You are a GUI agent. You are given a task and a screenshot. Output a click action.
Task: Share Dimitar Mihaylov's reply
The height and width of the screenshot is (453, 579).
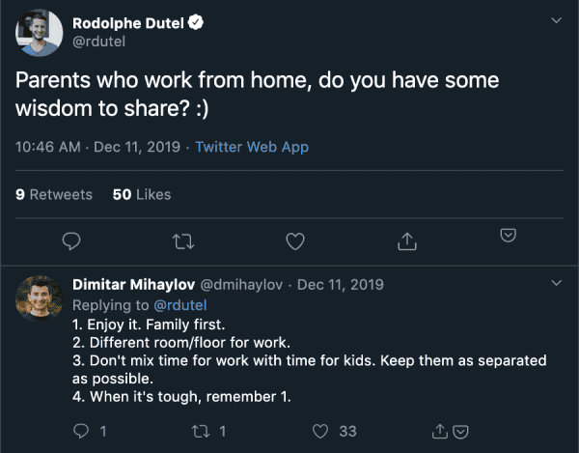(440, 430)
